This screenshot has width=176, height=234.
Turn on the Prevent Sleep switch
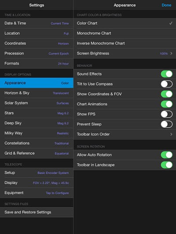tap(167, 124)
